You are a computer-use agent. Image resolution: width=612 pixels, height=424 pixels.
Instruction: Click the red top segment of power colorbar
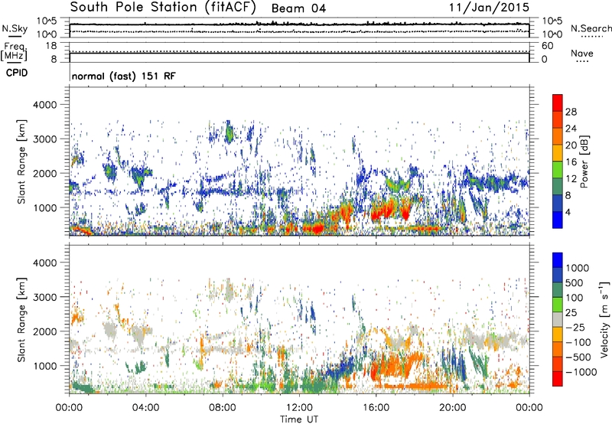coord(558,103)
